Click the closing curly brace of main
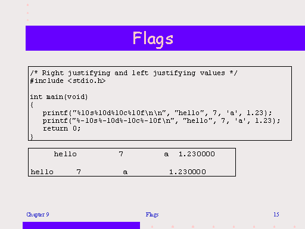The height and width of the screenshot is (229, 305). (x=32, y=137)
